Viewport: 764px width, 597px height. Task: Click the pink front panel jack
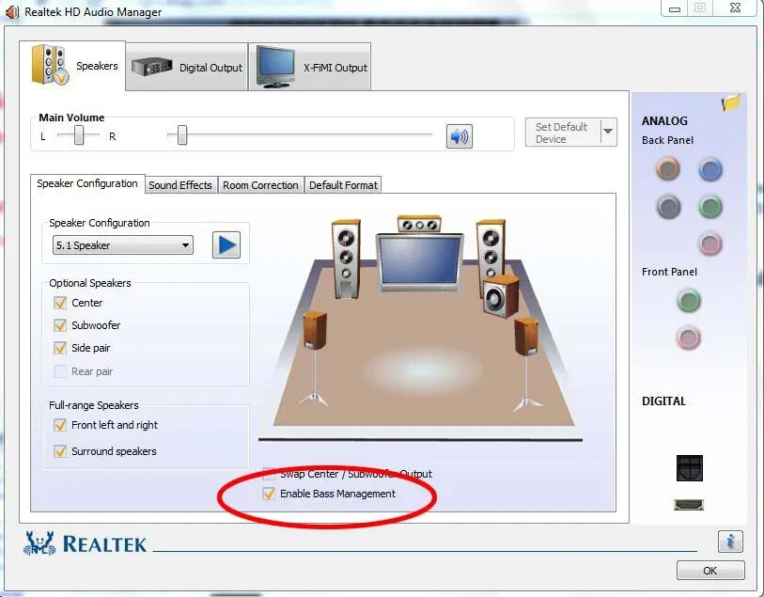tap(689, 338)
